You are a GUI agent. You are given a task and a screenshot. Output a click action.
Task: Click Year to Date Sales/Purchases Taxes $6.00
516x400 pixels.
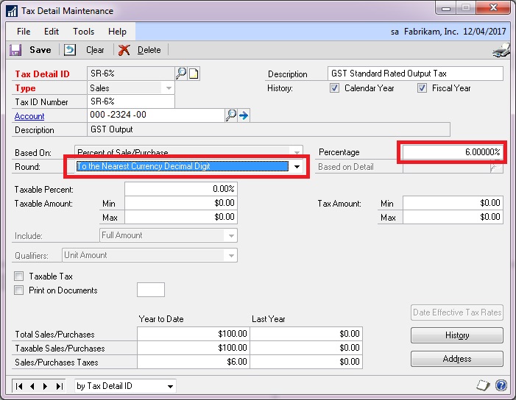coord(194,362)
